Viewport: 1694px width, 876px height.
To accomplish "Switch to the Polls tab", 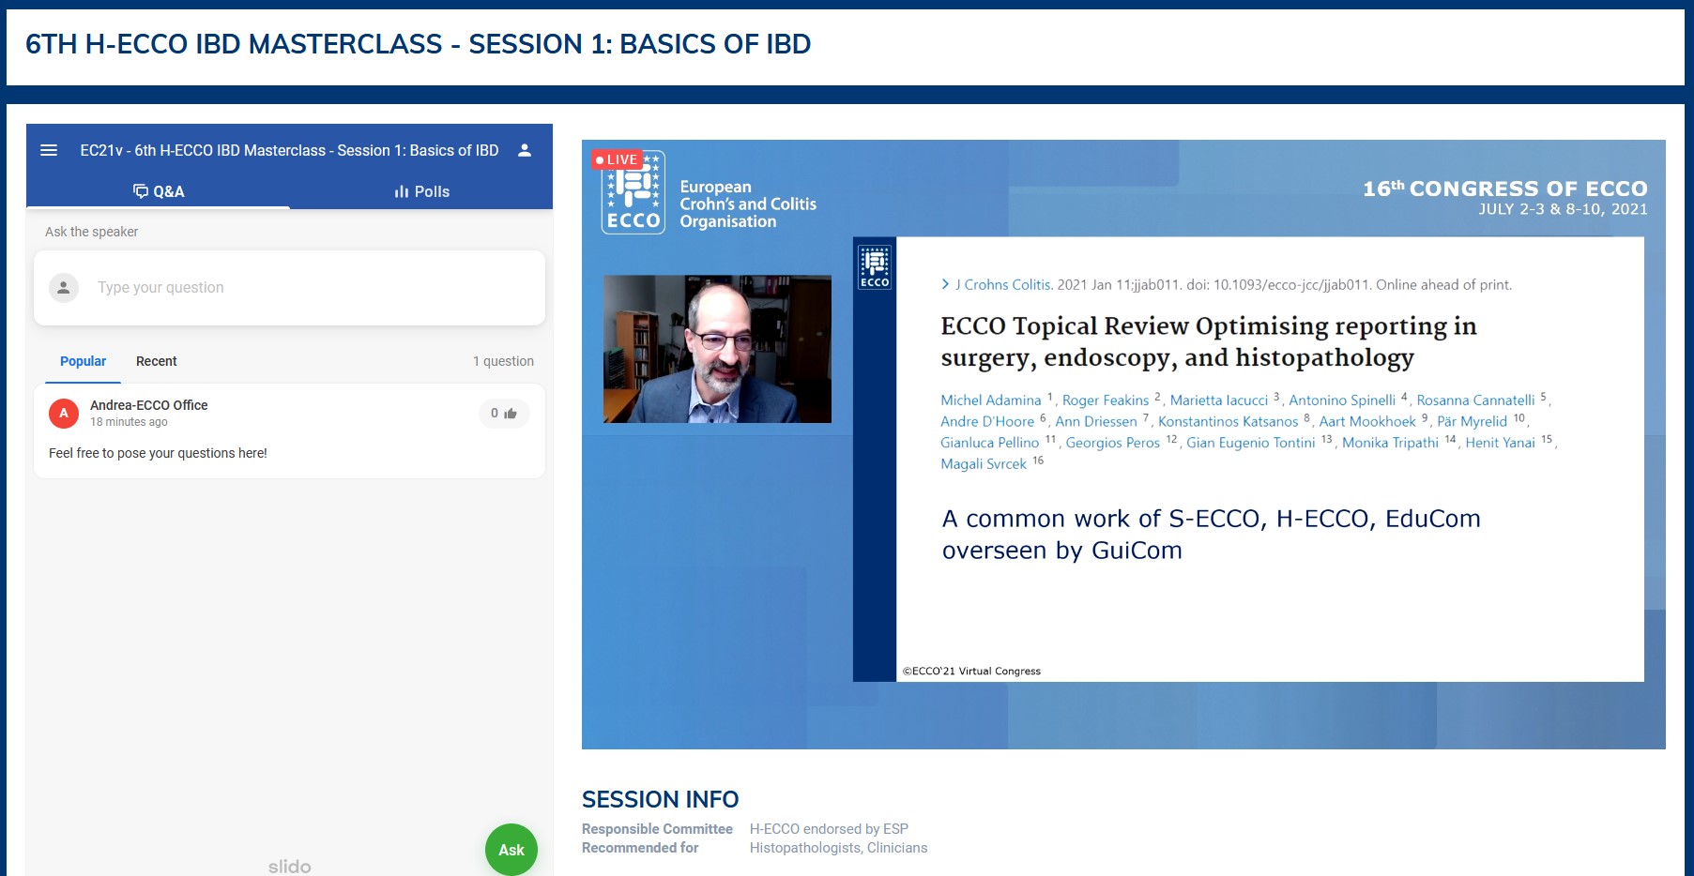I will click(421, 191).
